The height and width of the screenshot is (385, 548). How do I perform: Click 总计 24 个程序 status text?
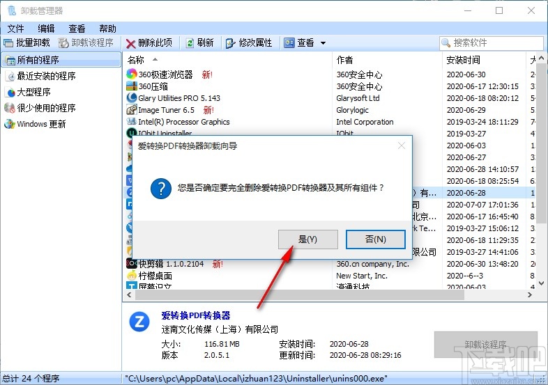pos(31,378)
